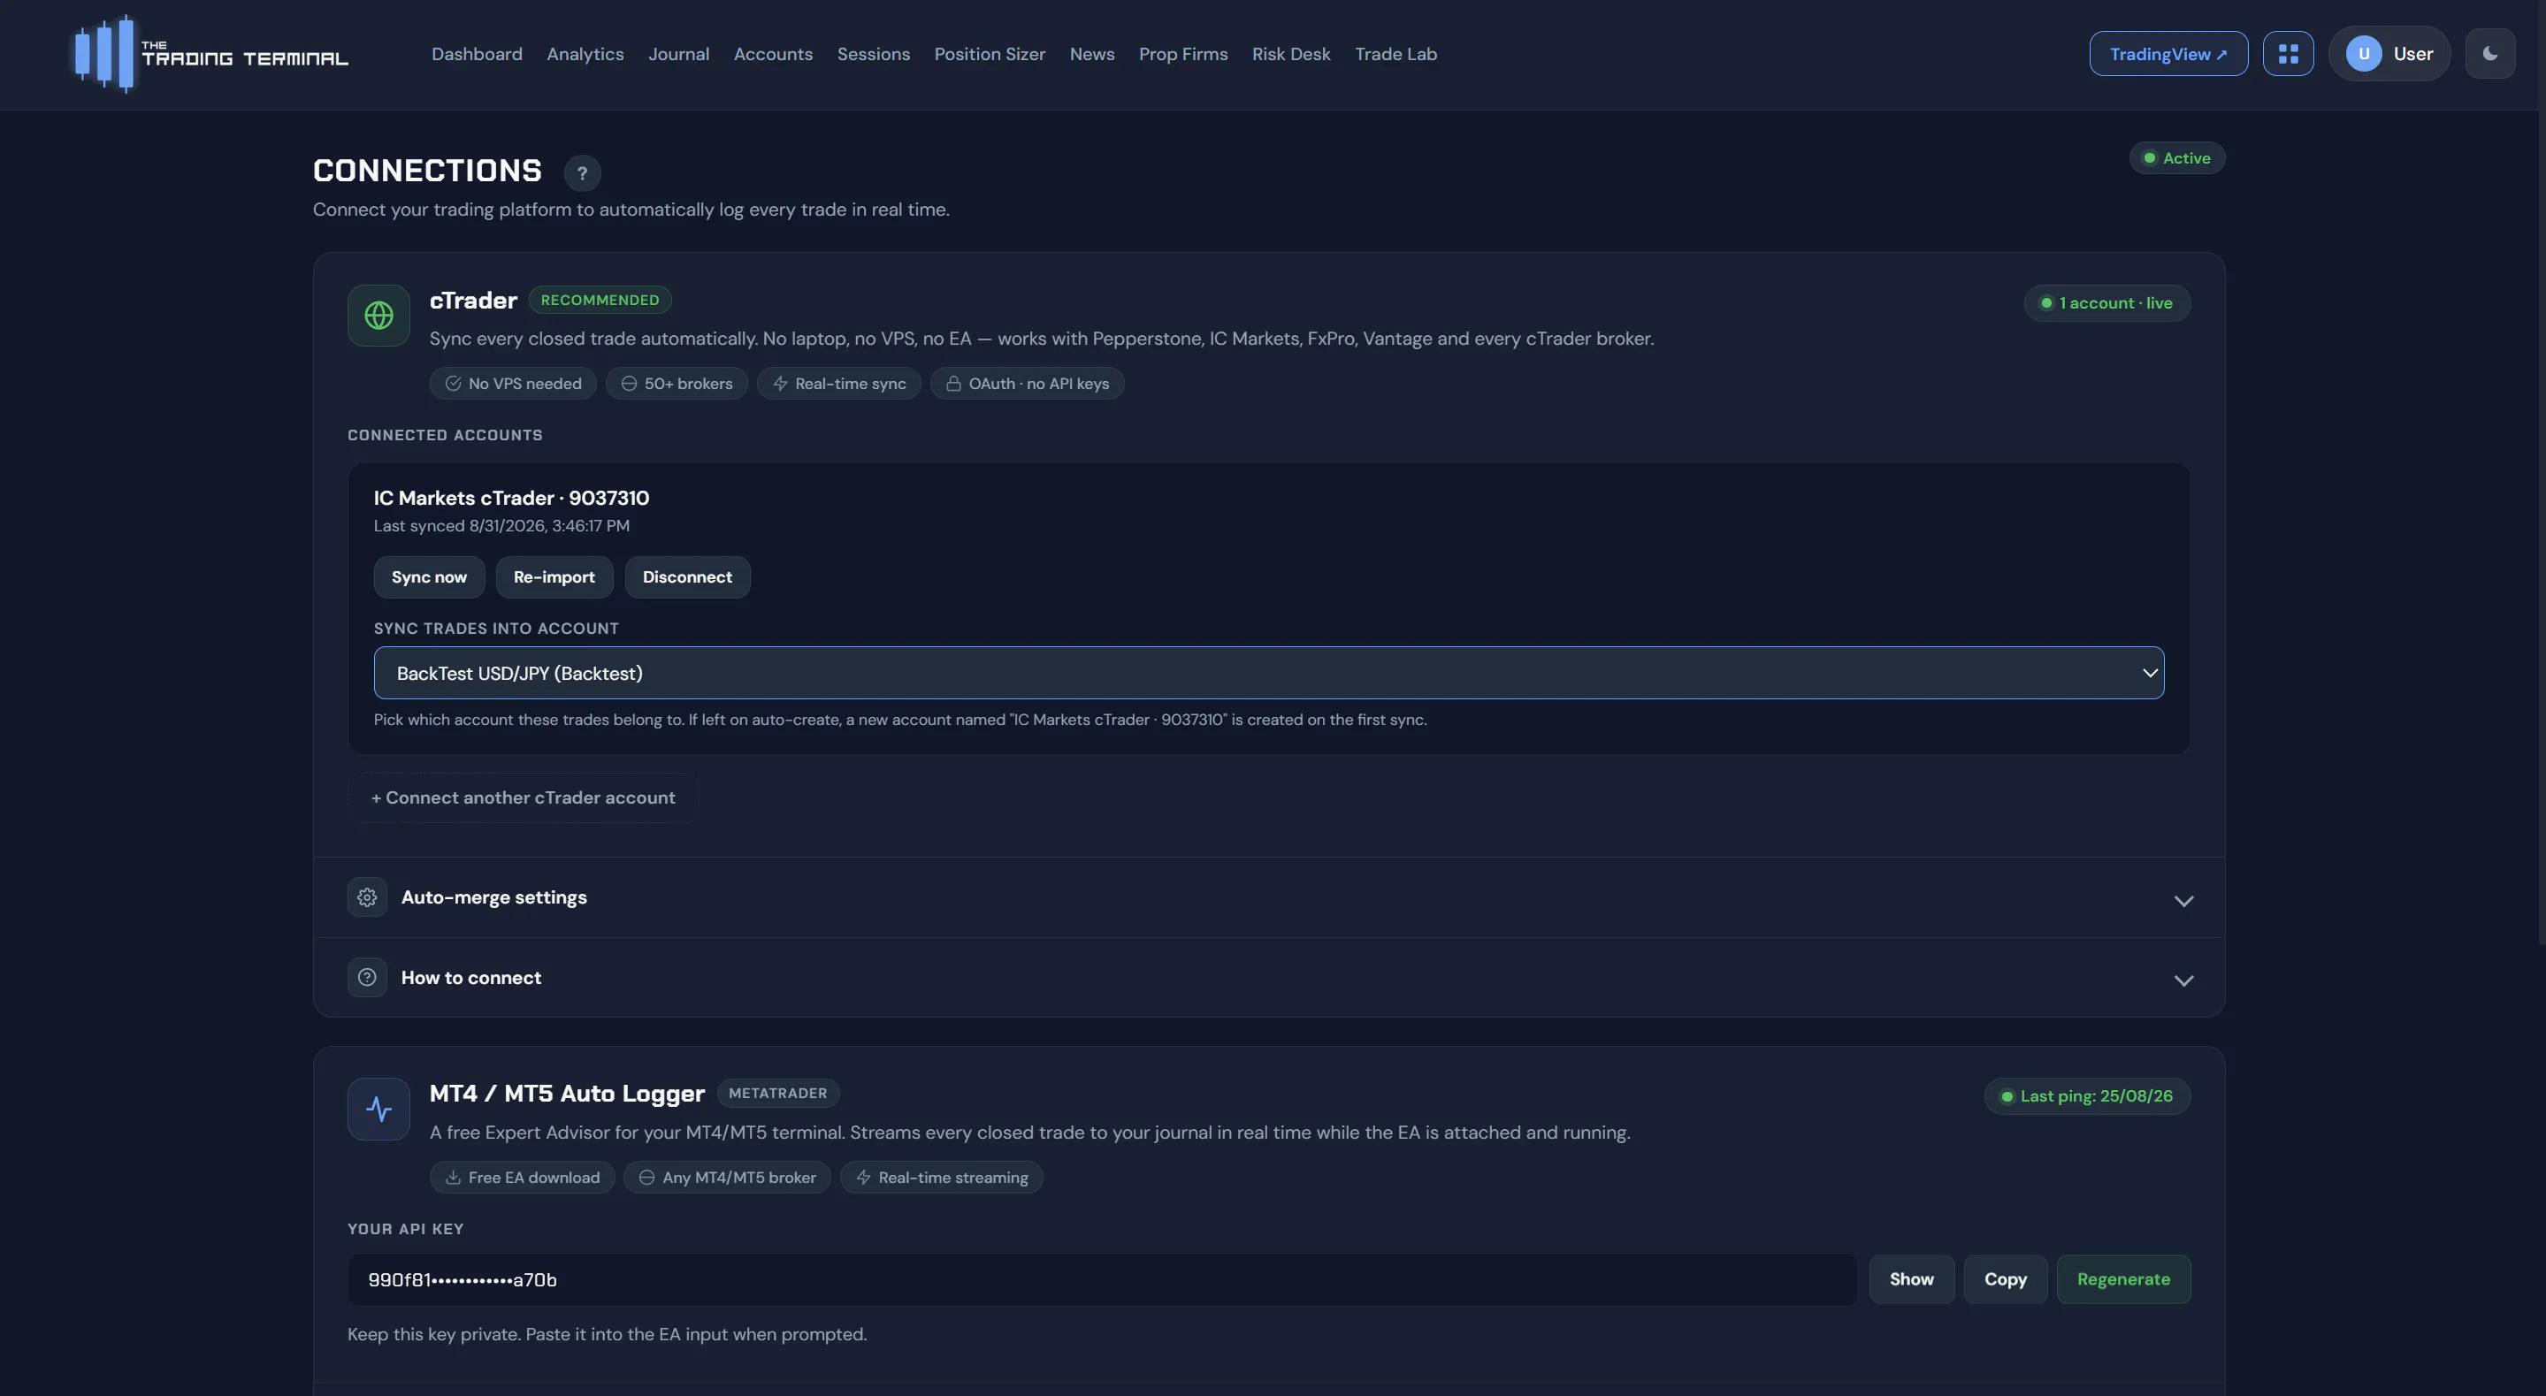Click the 50+ brokers chip
The image size is (2546, 1396).
click(x=676, y=384)
